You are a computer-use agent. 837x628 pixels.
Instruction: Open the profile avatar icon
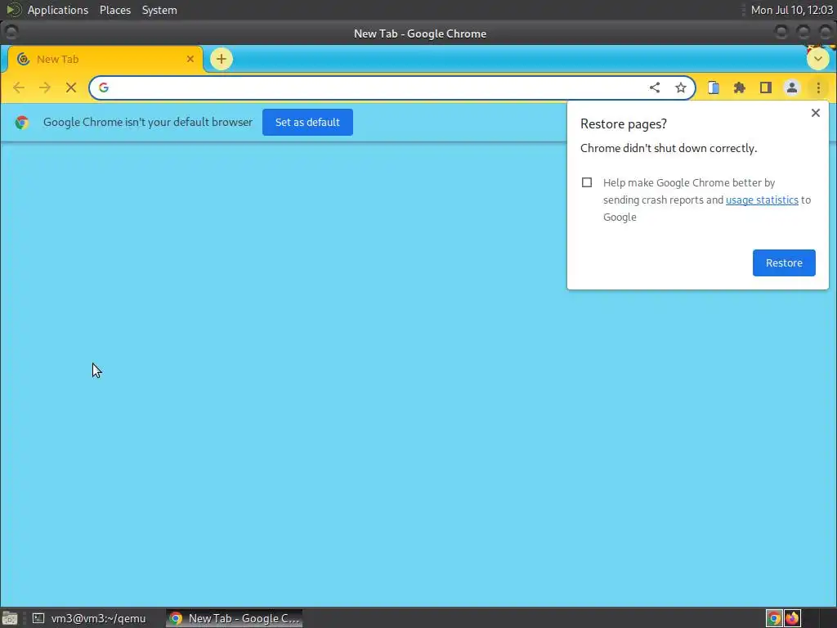tap(791, 87)
